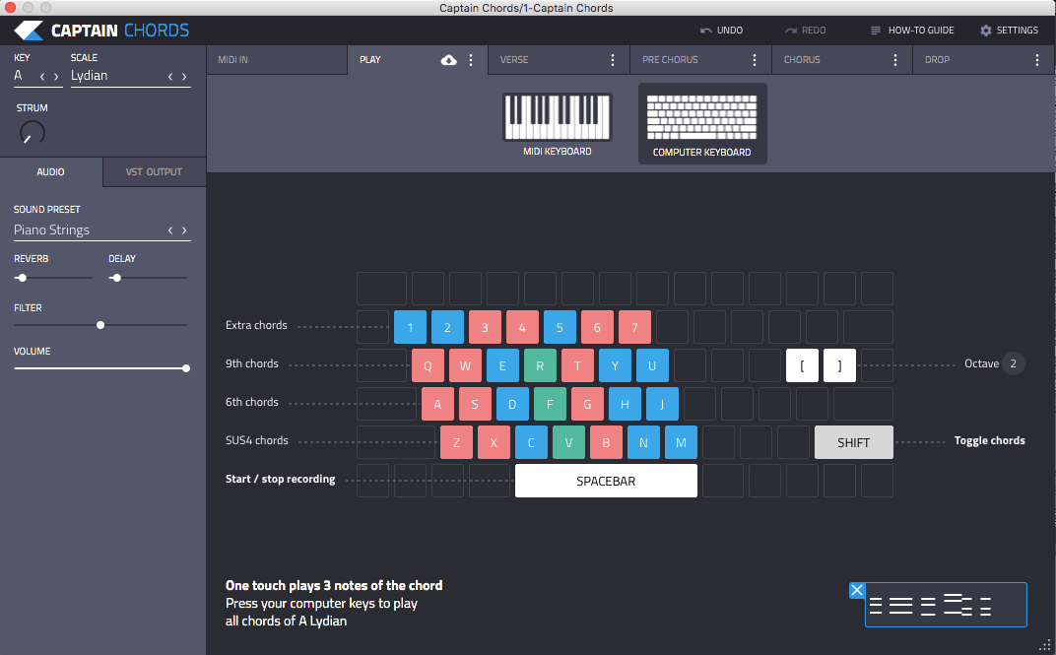Select previous sound preset arrow
Viewport: 1056px width, 655px height.
(x=170, y=230)
